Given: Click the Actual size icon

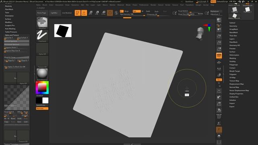Looking at the screenshot, I should pos(219,43).
